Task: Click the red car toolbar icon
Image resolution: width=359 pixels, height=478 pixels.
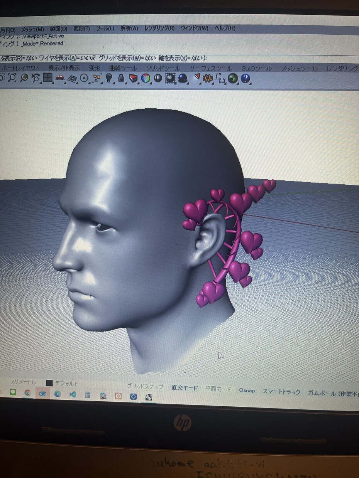Action: click(x=59, y=78)
